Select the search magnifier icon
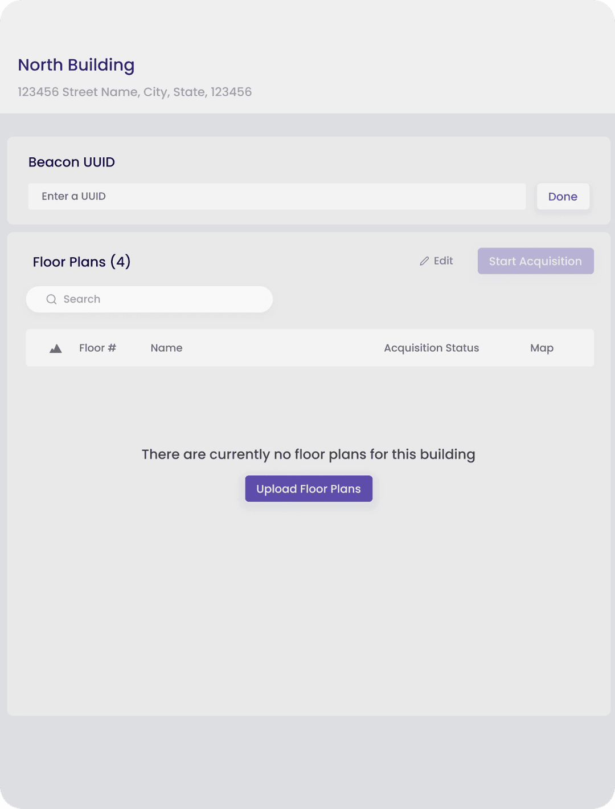The image size is (615, 809). (x=51, y=299)
